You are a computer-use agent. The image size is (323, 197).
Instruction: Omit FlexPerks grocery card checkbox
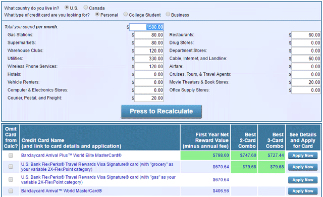tap(11, 167)
